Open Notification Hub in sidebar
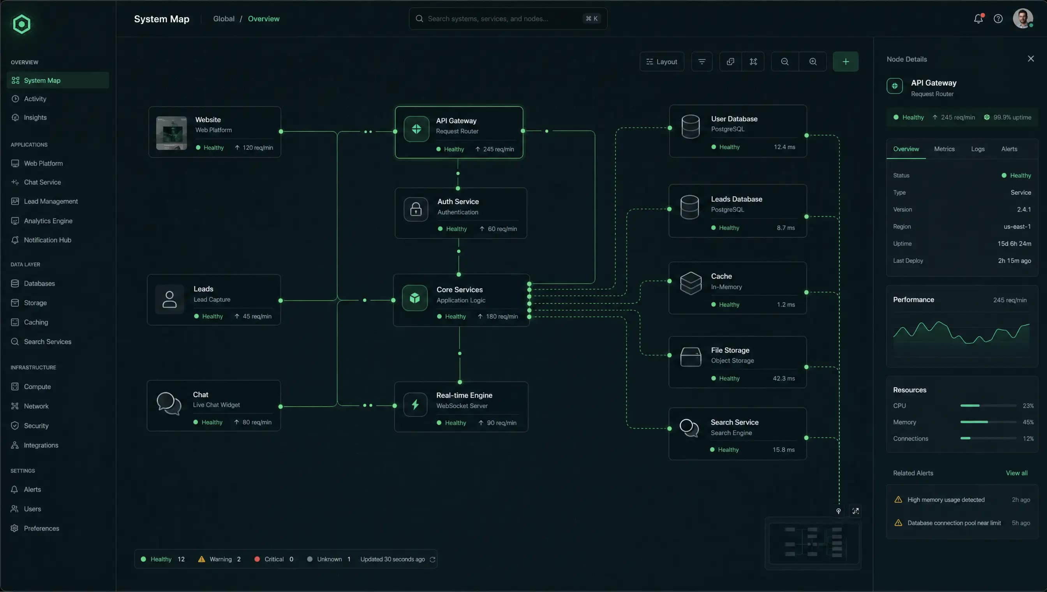The image size is (1047, 592). (58, 240)
